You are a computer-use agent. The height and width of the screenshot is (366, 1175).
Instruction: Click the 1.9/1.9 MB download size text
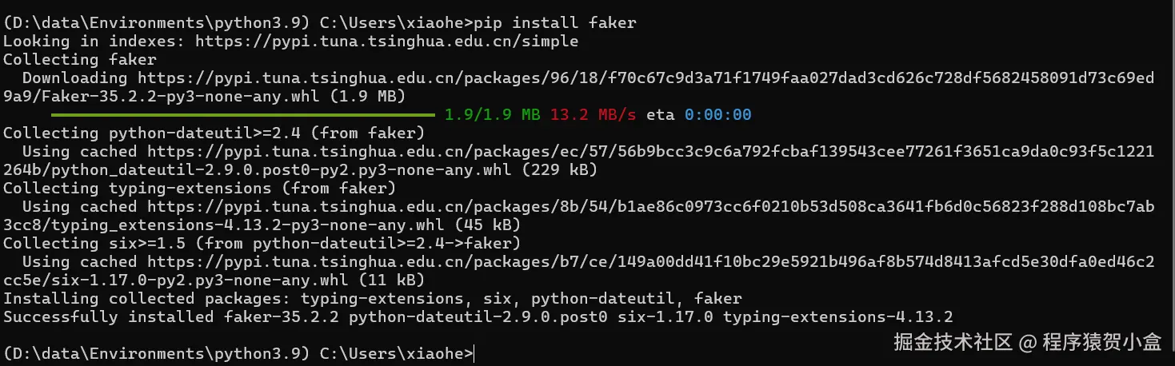coord(492,114)
